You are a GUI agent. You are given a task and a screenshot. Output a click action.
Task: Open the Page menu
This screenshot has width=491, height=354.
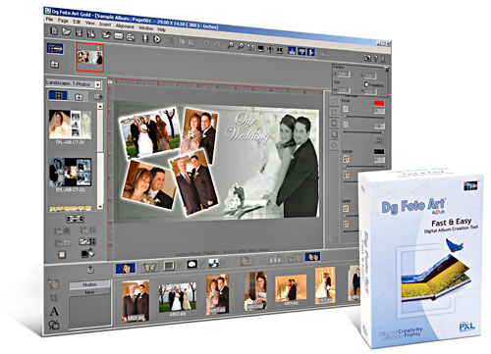pos(63,21)
